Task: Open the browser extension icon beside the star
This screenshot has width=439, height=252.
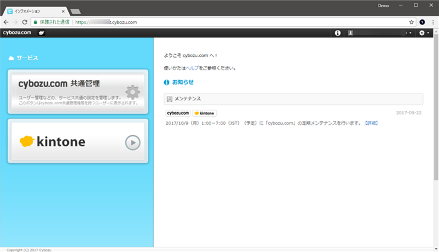Action: pos(422,22)
